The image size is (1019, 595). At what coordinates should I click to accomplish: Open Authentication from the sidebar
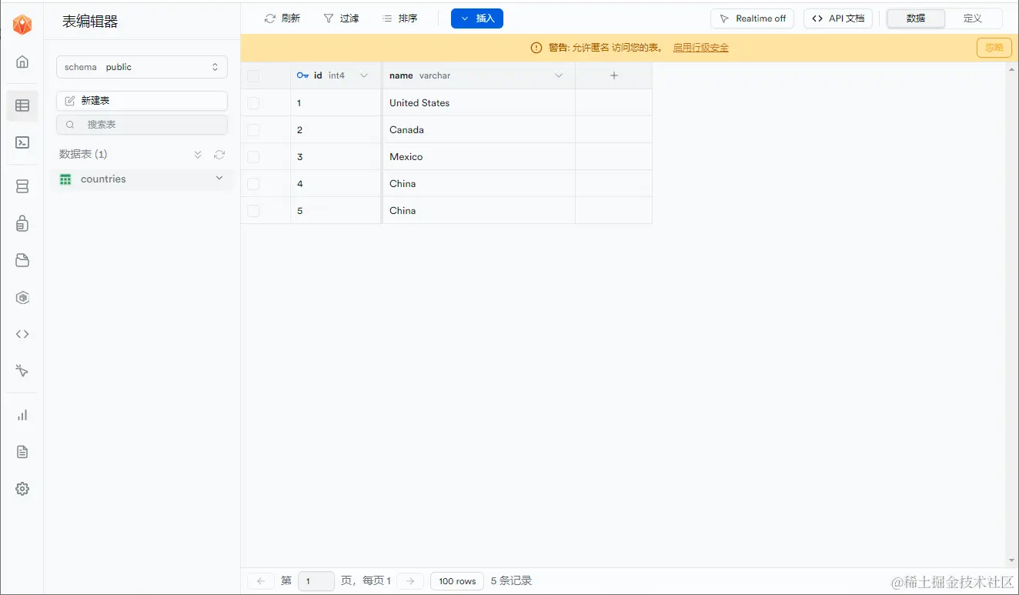(22, 222)
